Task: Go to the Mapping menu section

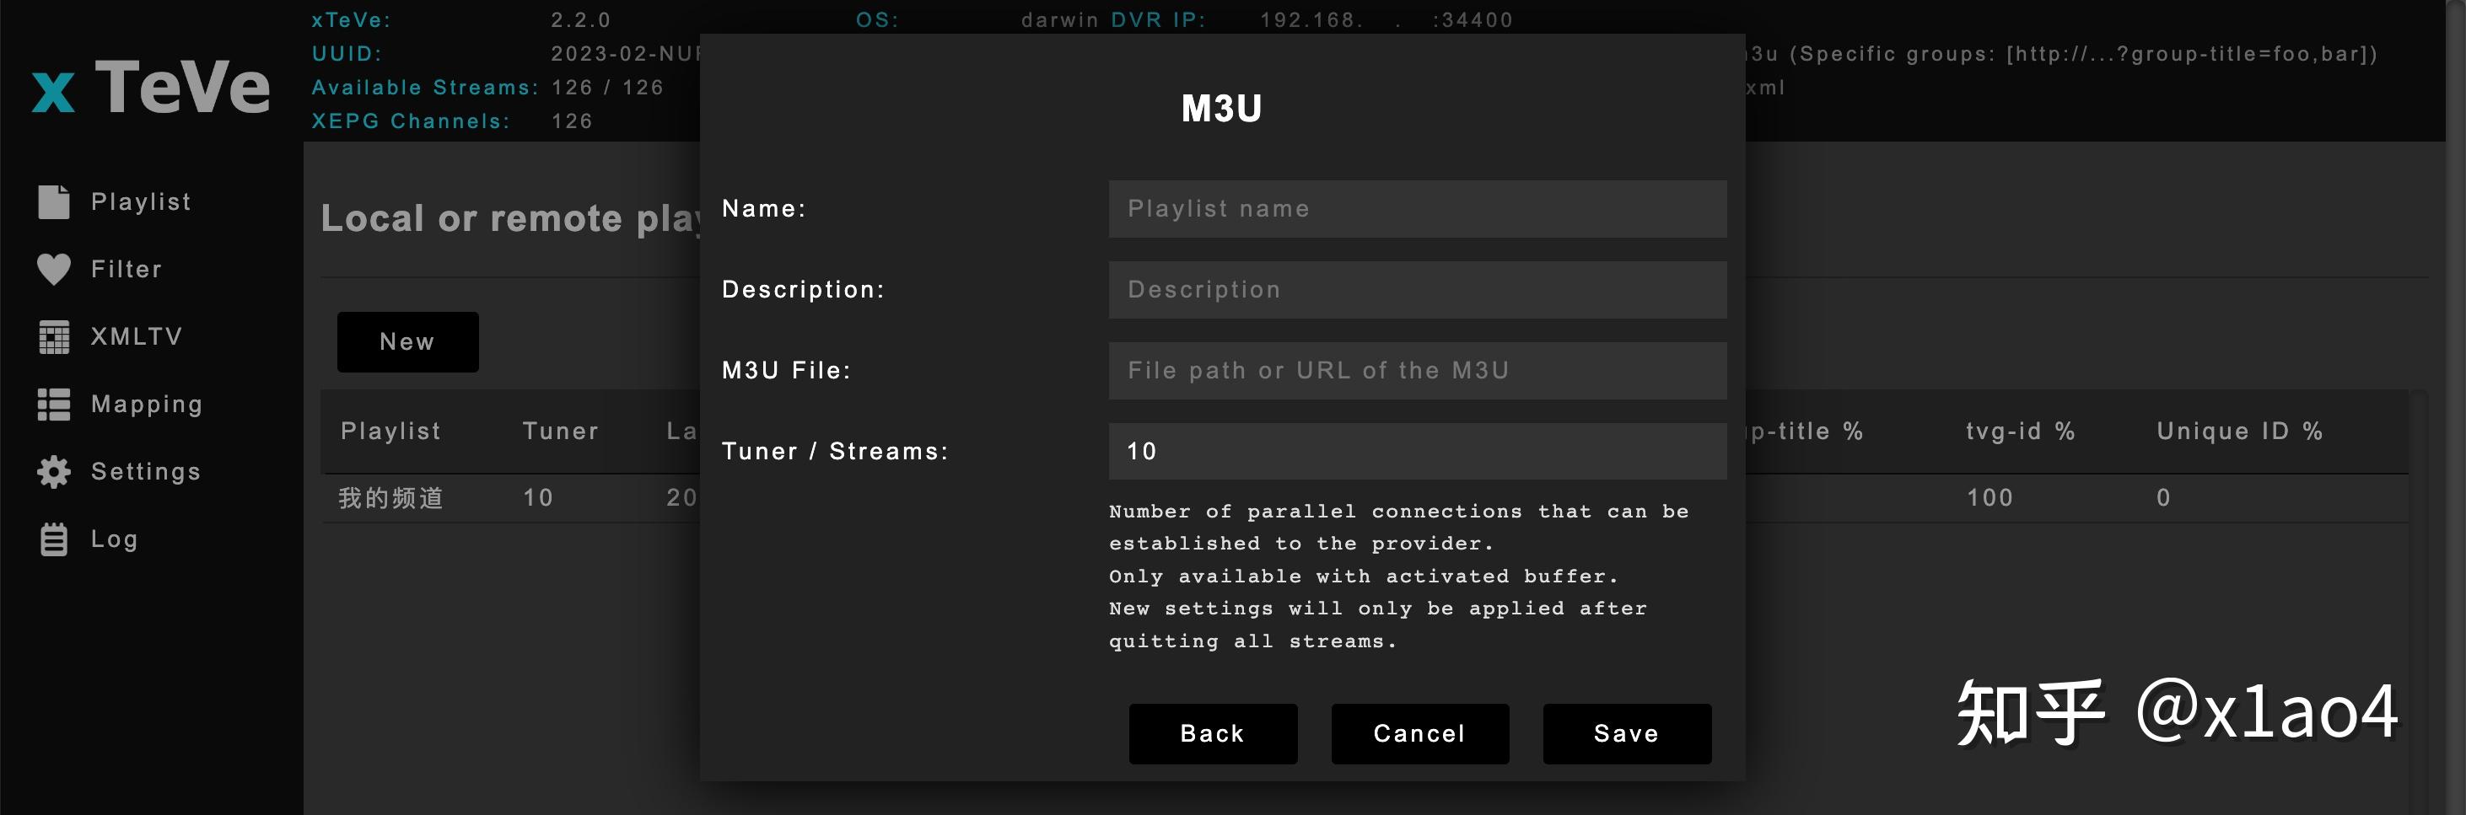Action: tap(147, 405)
